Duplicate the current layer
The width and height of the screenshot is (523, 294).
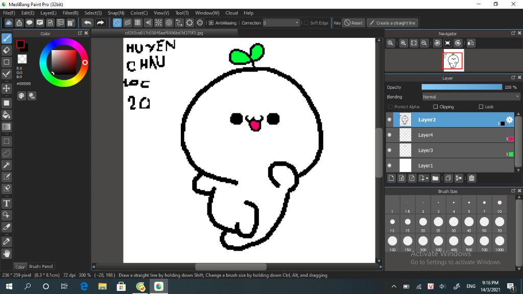coord(448,178)
